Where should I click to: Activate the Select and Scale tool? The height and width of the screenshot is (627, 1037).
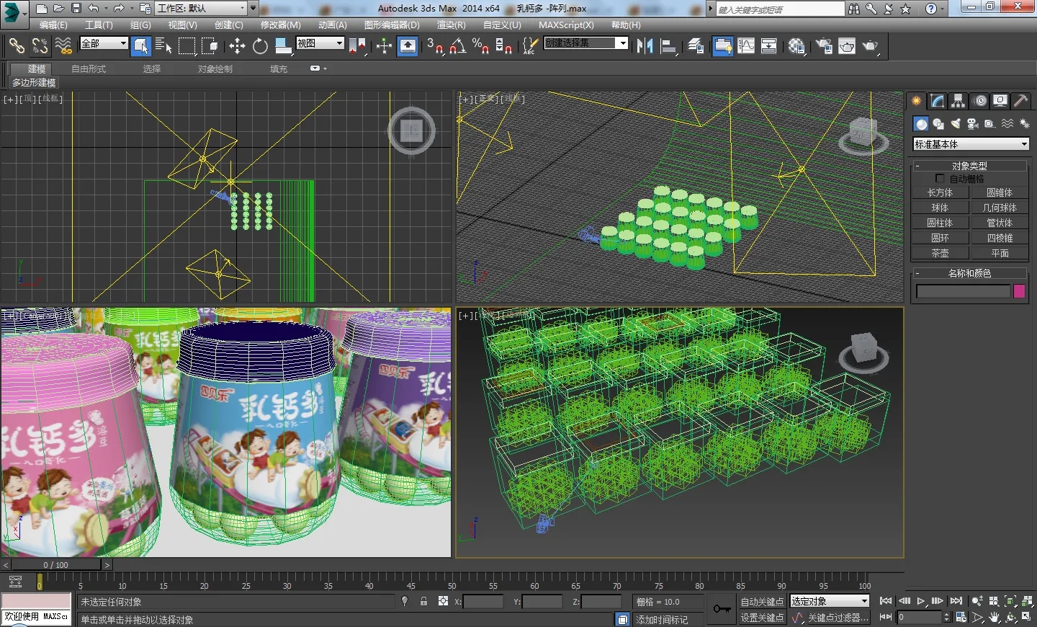point(283,46)
